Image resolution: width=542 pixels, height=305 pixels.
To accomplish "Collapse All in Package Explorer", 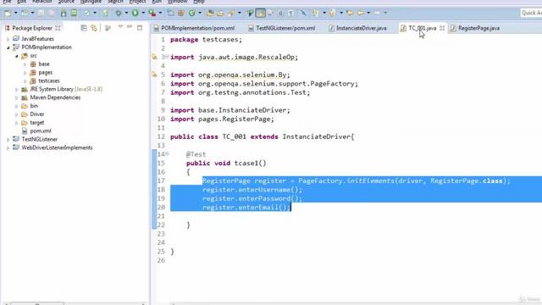I will [x=84, y=28].
